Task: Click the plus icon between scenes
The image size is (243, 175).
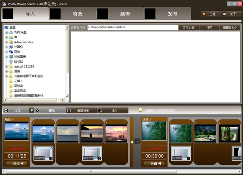Action: tap(137, 141)
